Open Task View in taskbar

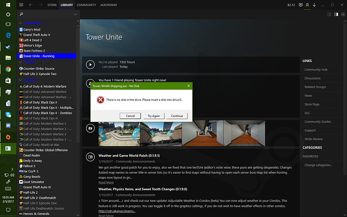pos(8,24)
